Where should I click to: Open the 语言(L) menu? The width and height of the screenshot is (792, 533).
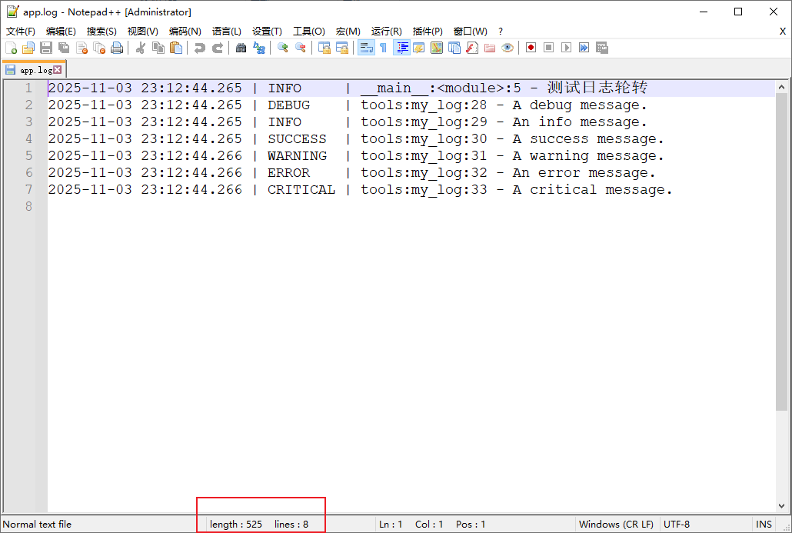pyautogui.click(x=226, y=31)
